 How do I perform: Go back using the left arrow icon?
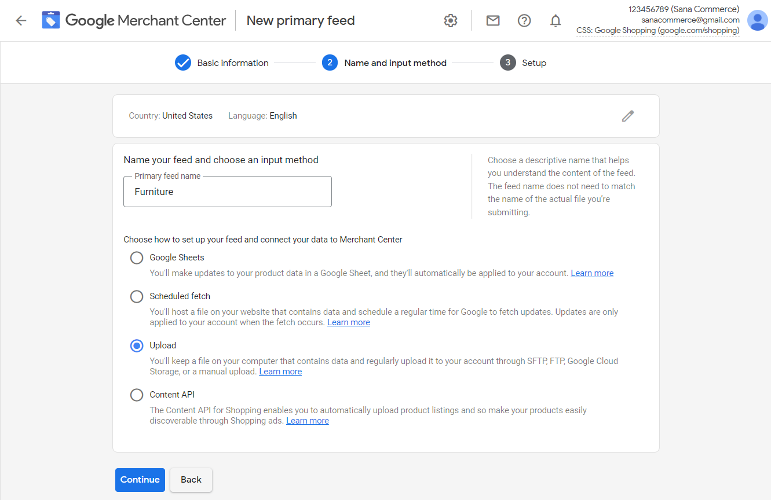pyautogui.click(x=21, y=21)
